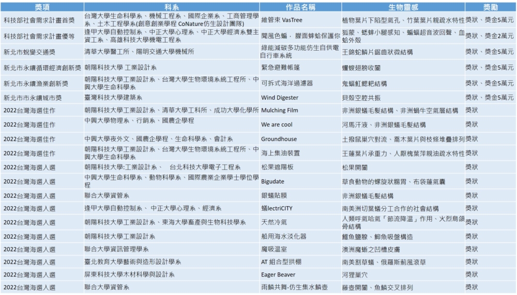
Task: Click the 新北市永續循環經濟創新獎 cell
Action: pos(42,68)
